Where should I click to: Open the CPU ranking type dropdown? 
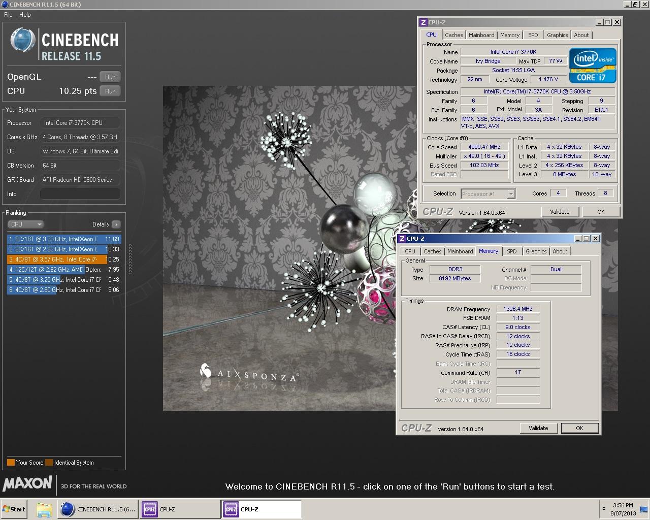coord(25,224)
